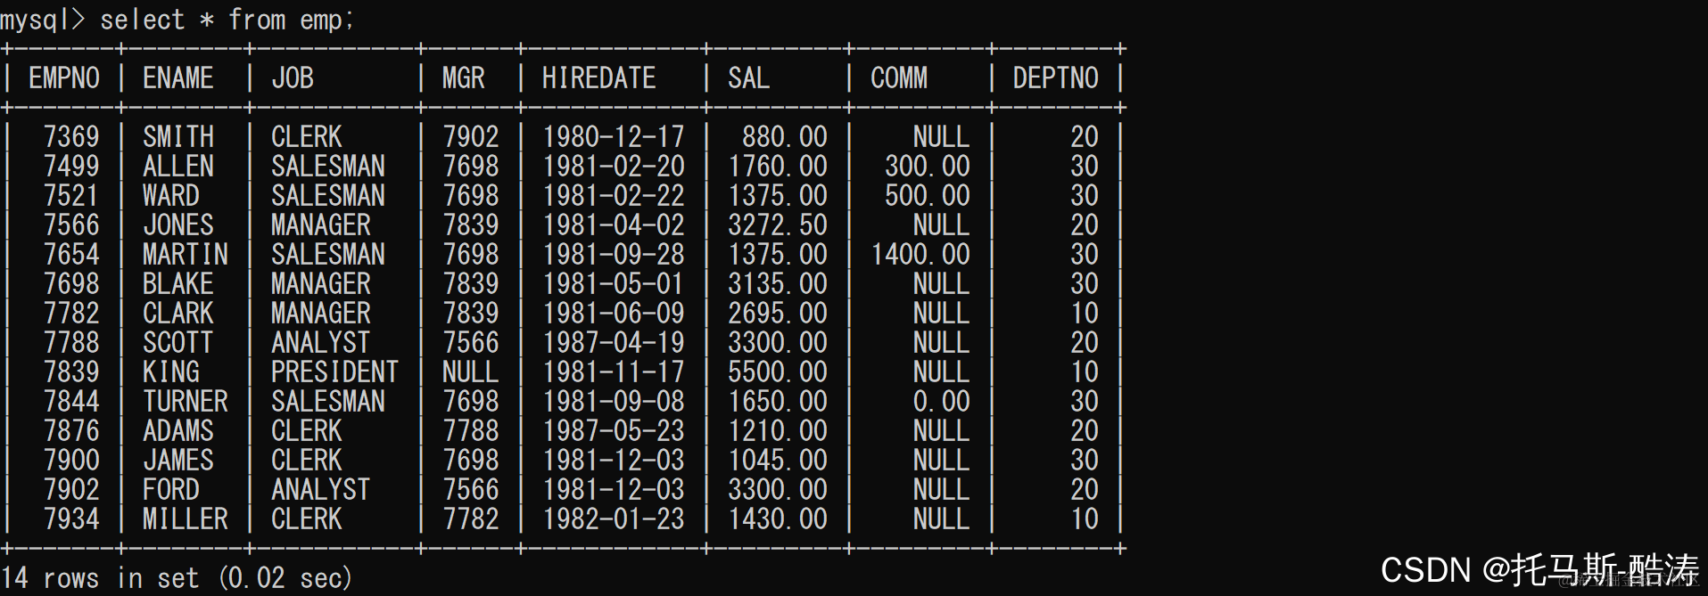Viewport: 1708px width, 596px height.
Task: Click salary value 1760.00
Action: [x=778, y=167]
